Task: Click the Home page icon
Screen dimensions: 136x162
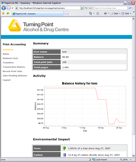Action: pyautogui.click(x=90, y=13)
